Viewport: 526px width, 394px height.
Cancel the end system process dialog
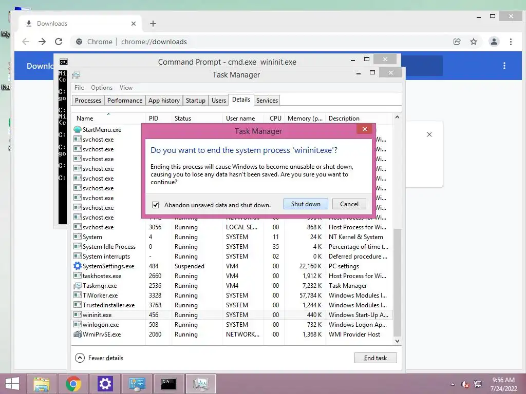pyautogui.click(x=349, y=204)
